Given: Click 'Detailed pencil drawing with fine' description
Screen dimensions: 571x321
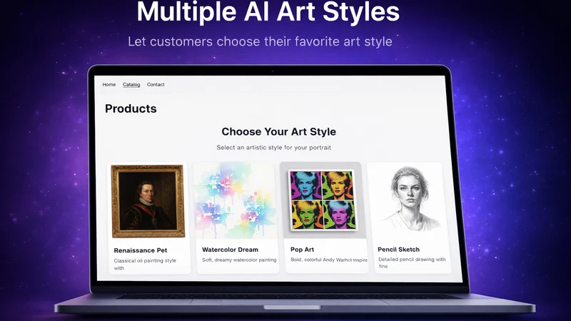Looking at the screenshot, I should pos(412,263).
